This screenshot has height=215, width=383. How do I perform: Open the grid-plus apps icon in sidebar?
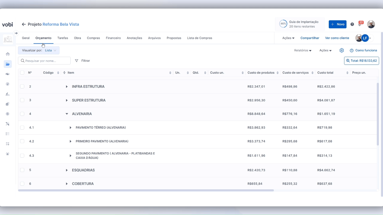pos(8,144)
